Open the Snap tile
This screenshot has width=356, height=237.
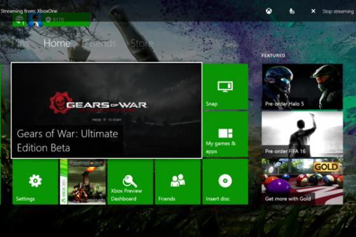(x=226, y=87)
